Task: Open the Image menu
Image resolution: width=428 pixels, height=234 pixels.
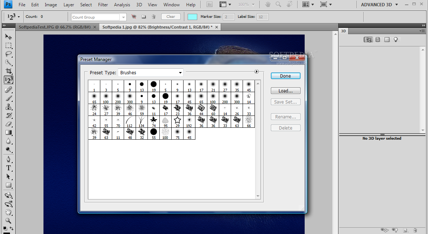Action: (x=51, y=4)
